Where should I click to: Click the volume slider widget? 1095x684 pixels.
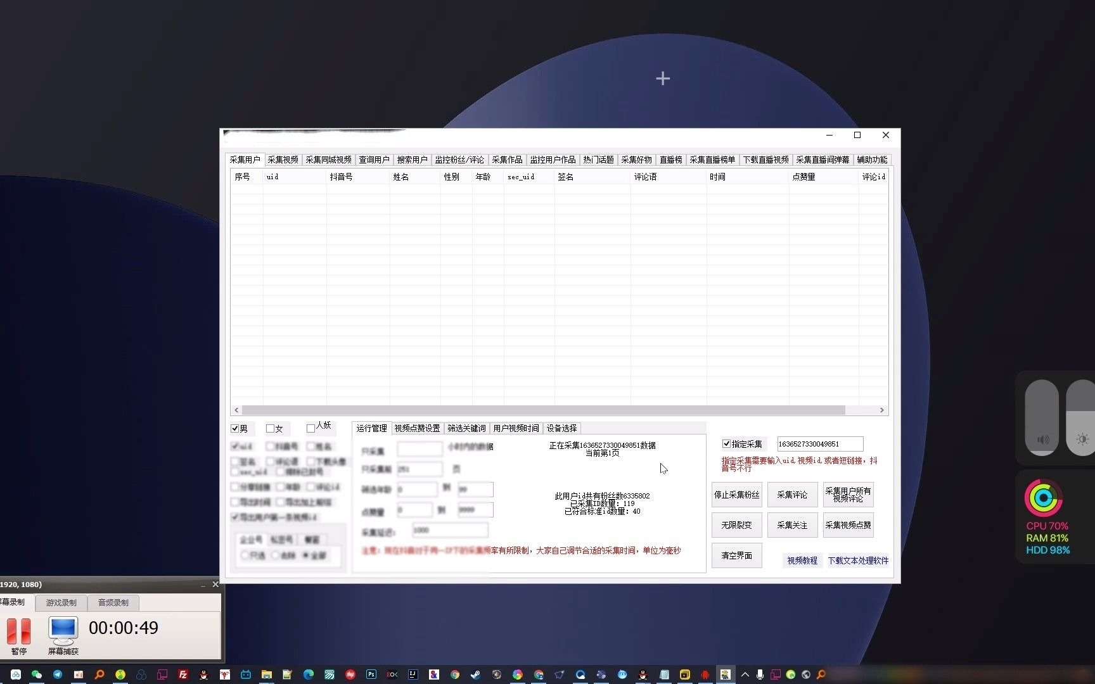pos(1042,417)
